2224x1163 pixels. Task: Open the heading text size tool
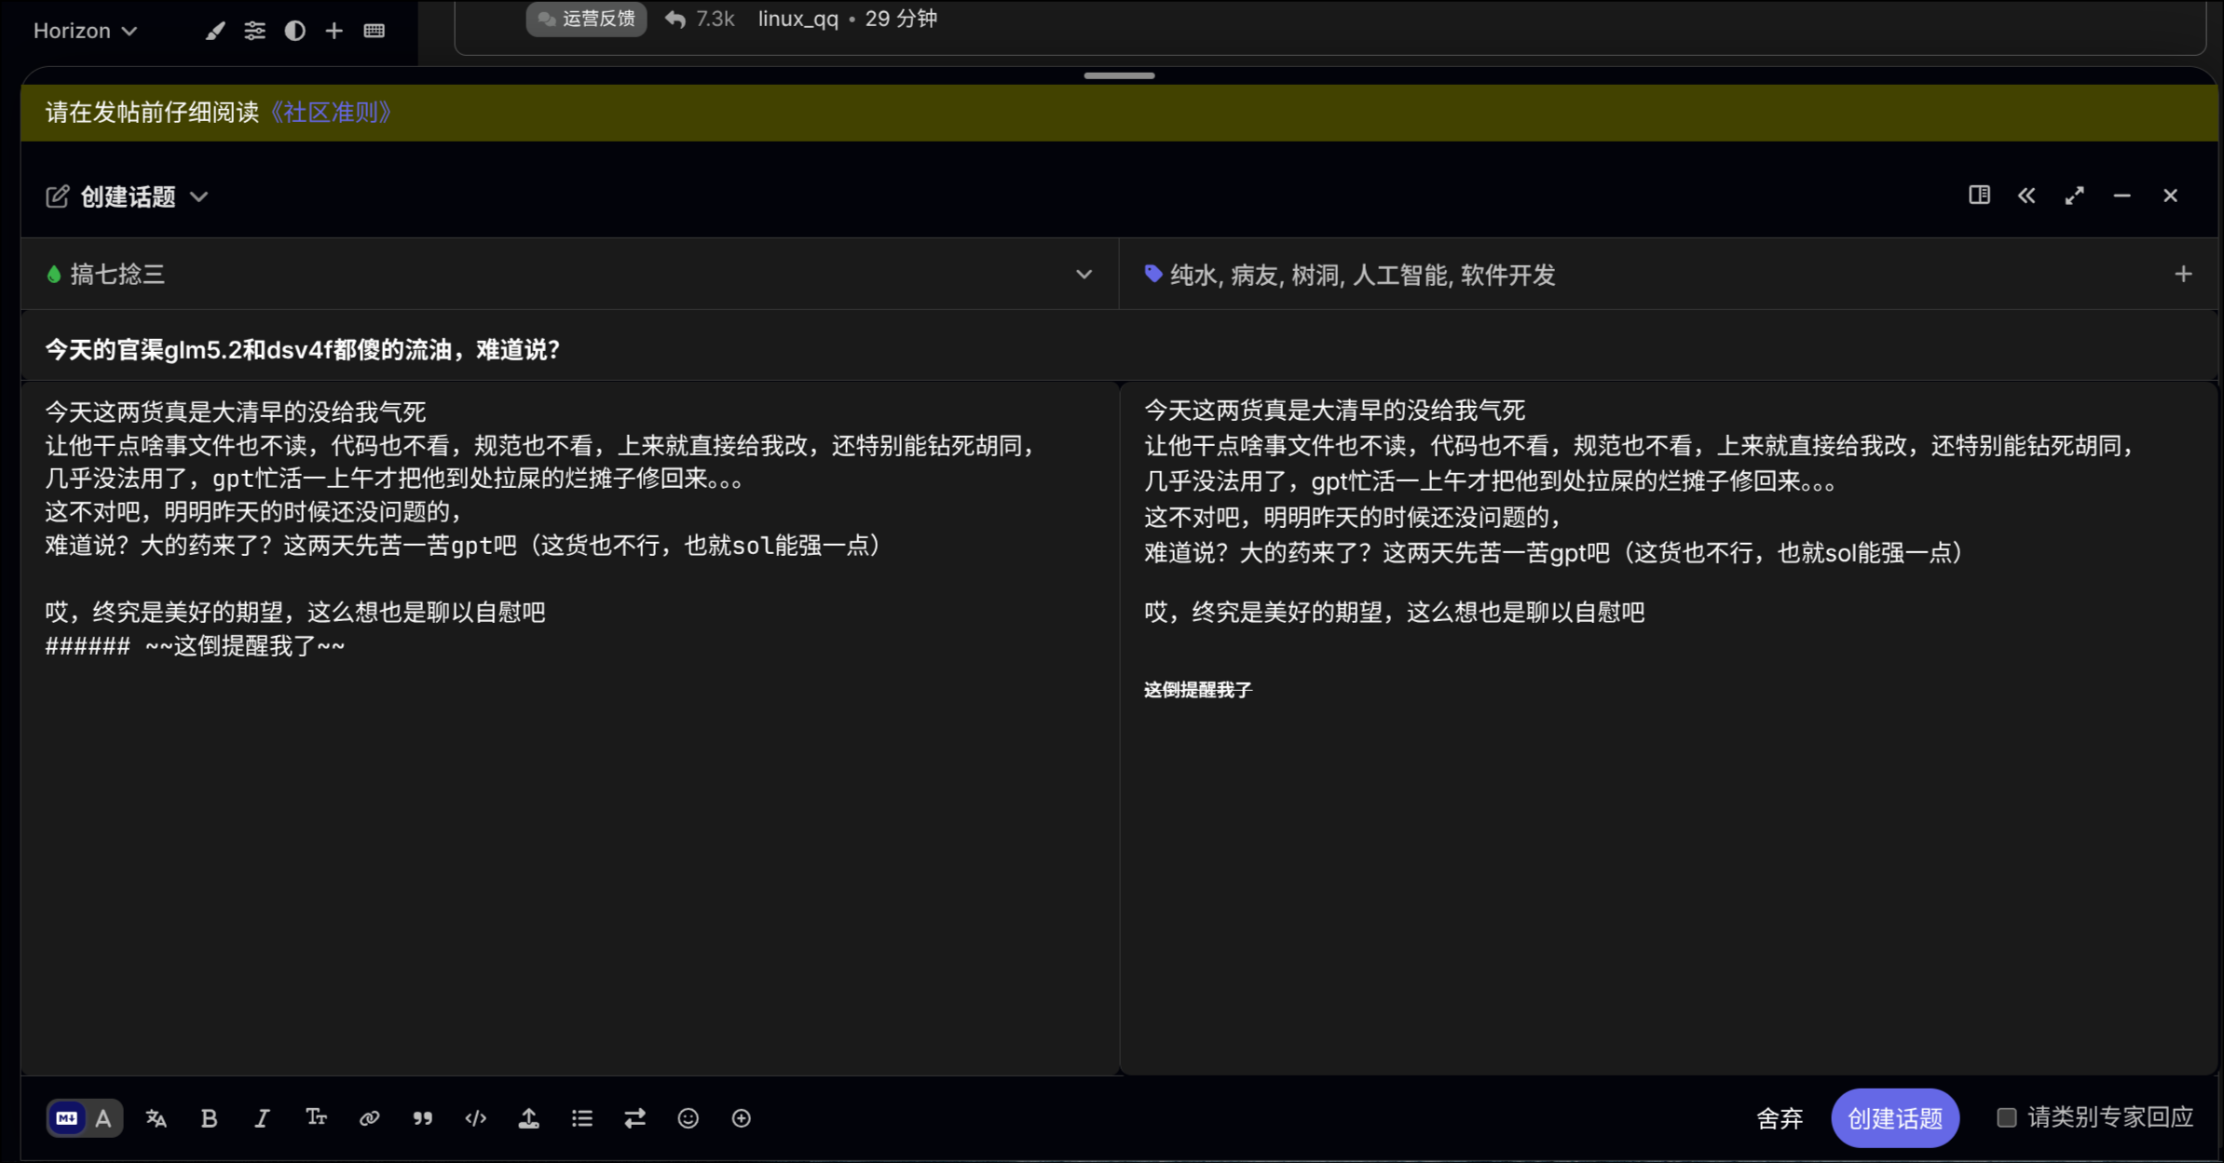[x=316, y=1118]
